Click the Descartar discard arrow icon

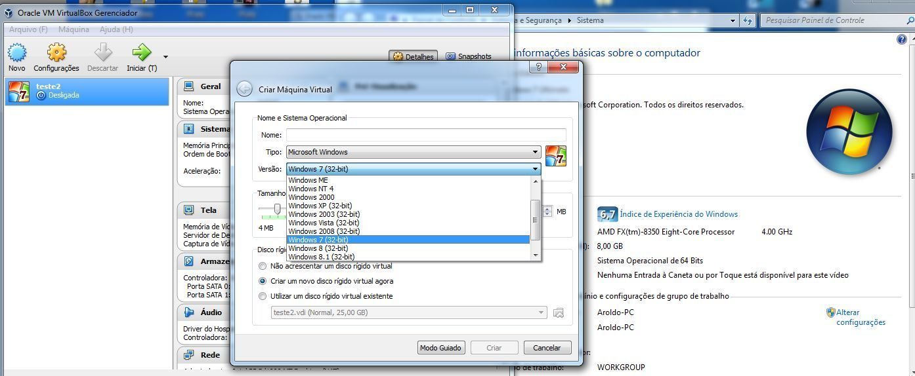click(x=103, y=53)
